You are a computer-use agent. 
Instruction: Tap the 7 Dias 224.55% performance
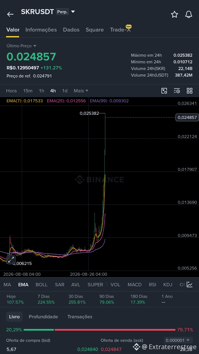[46, 299]
